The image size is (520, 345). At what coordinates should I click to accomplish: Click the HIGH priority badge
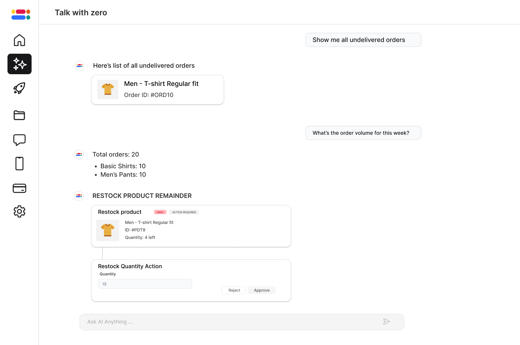(x=160, y=212)
